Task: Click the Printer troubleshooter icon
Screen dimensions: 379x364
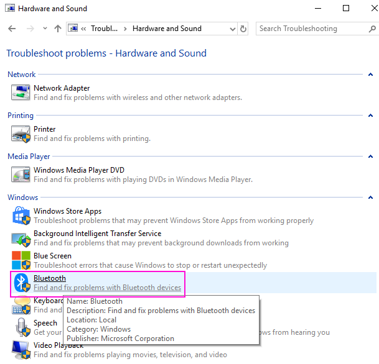Action: (21, 134)
